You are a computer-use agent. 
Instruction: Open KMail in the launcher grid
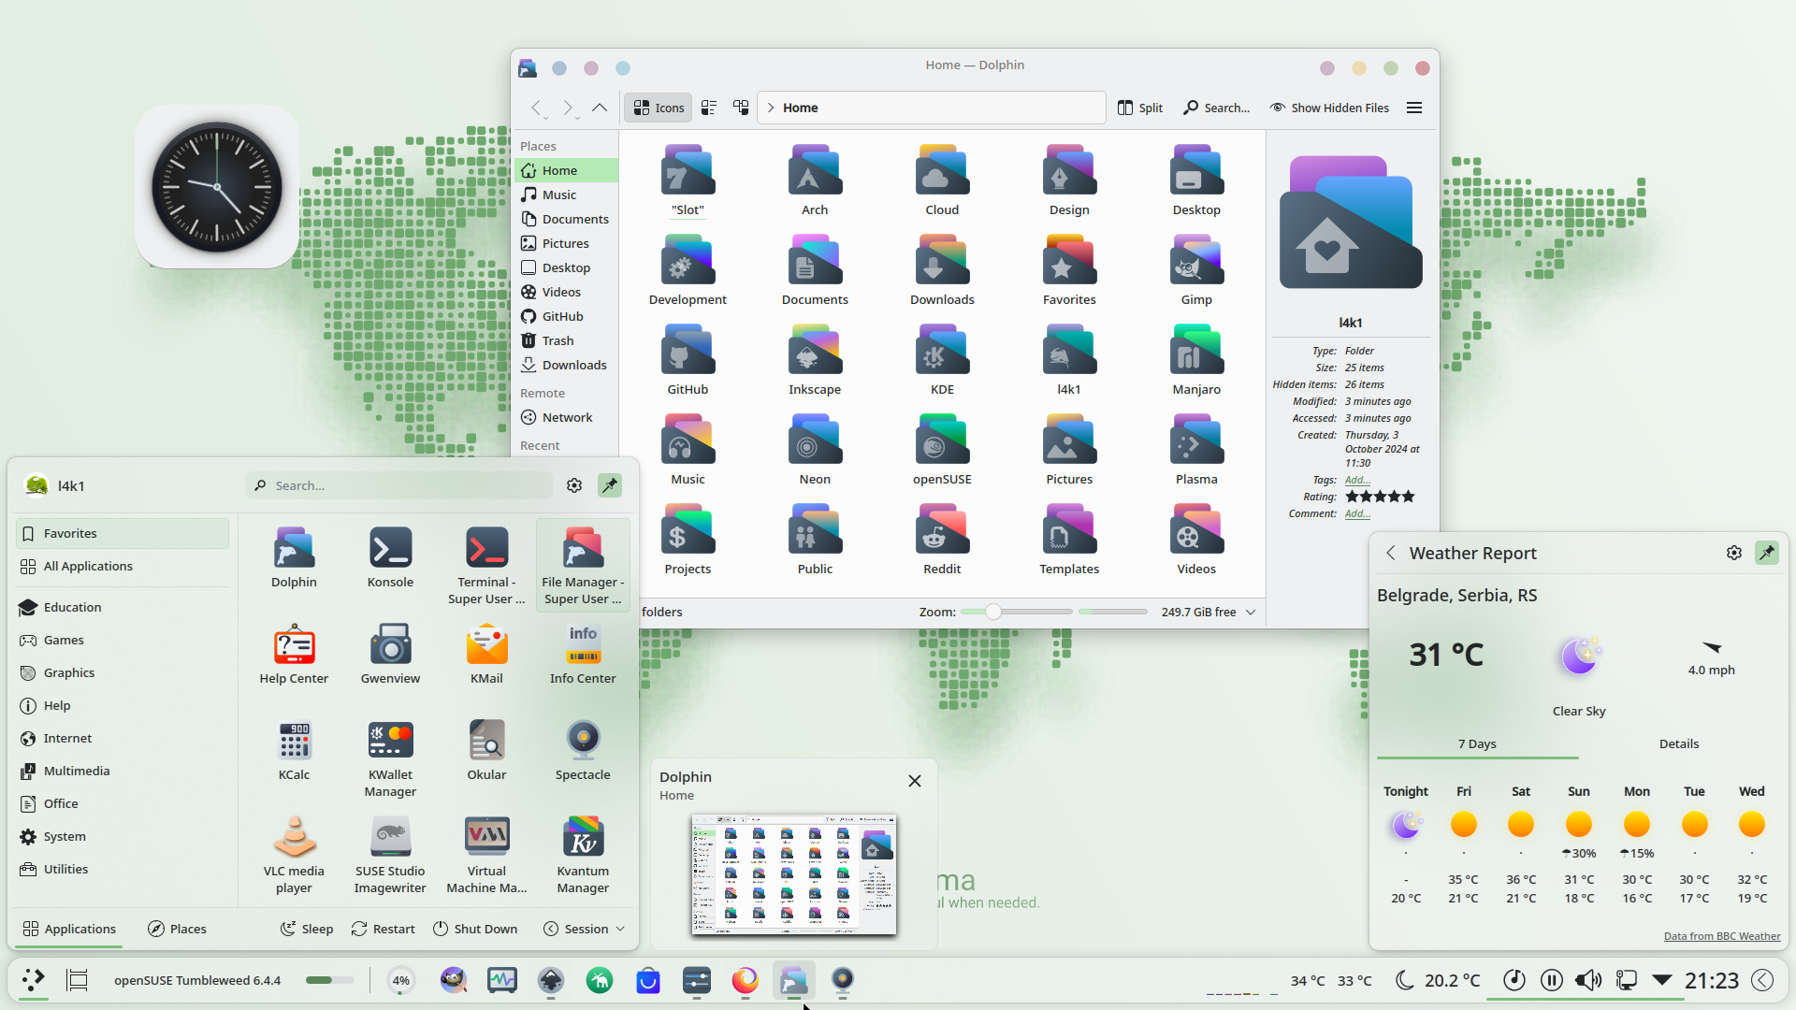click(x=486, y=655)
